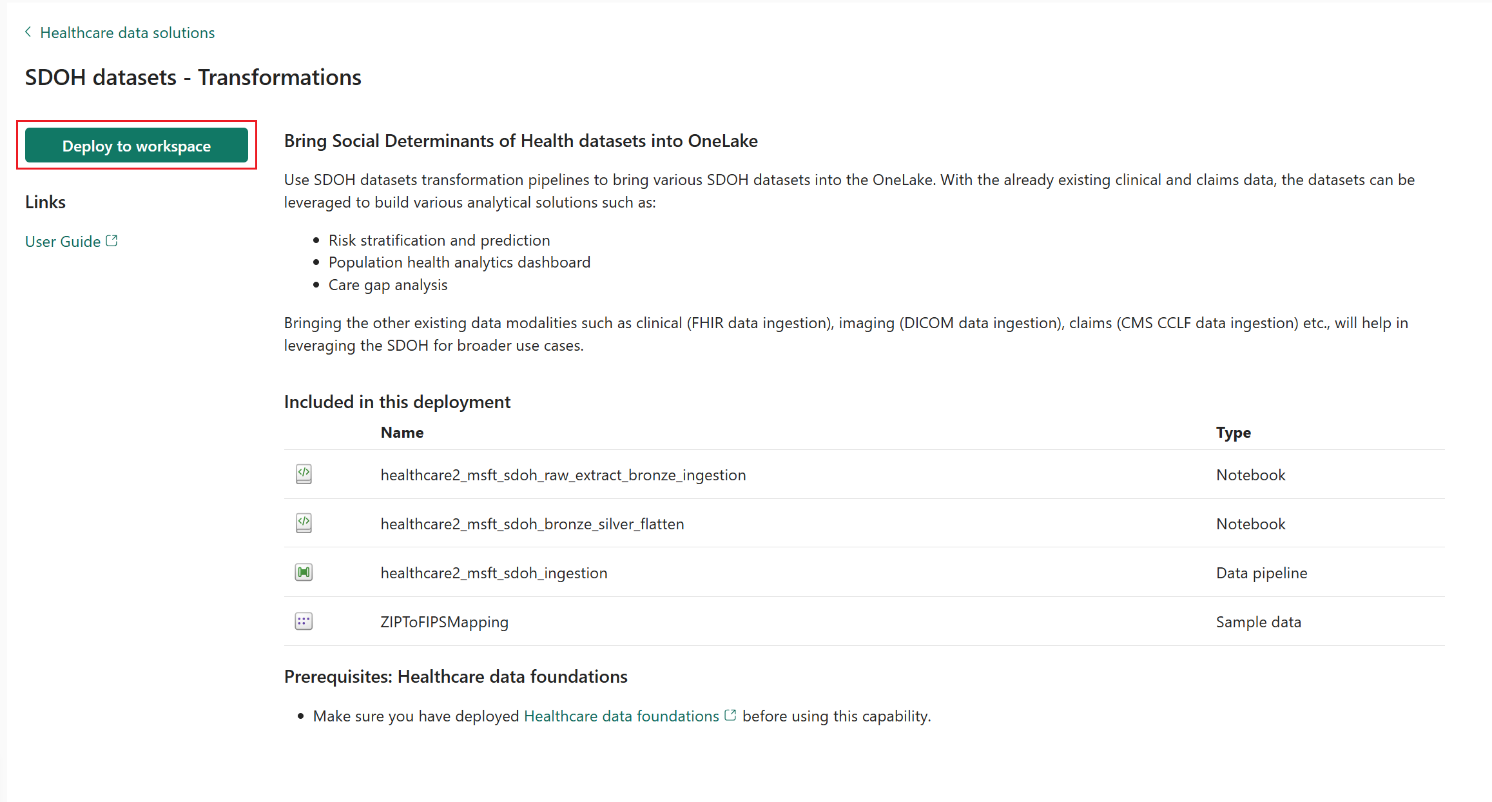Click the Name column header
The height and width of the screenshot is (802, 1492).
pyautogui.click(x=402, y=433)
